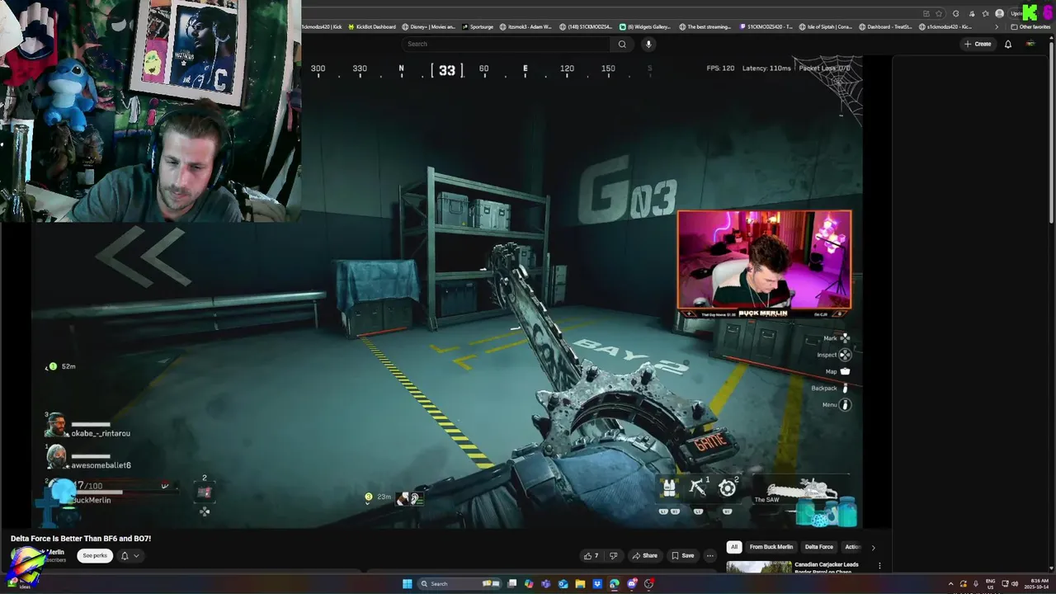Save video to playlist
The image size is (1056, 594).
point(683,555)
